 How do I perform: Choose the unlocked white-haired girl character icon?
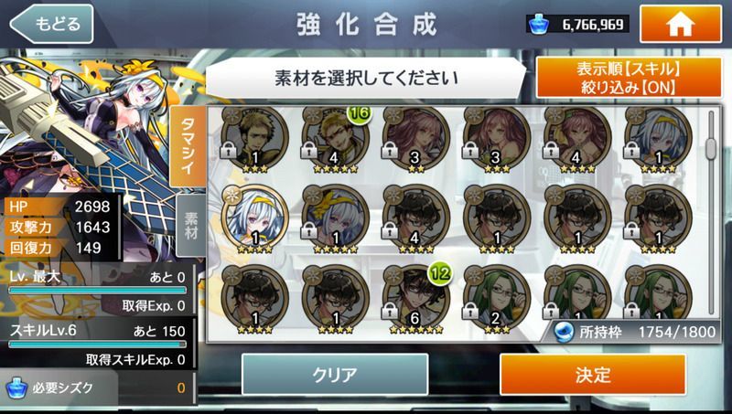click(254, 219)
